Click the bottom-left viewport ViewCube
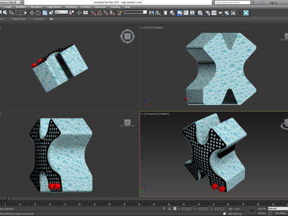 click(127, 122)
